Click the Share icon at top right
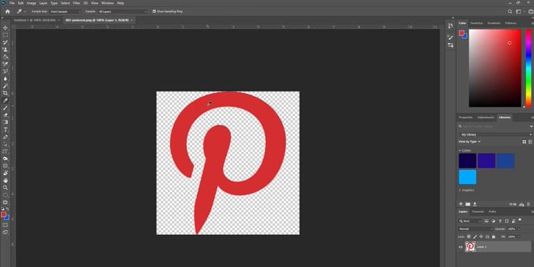 [531, 11]
